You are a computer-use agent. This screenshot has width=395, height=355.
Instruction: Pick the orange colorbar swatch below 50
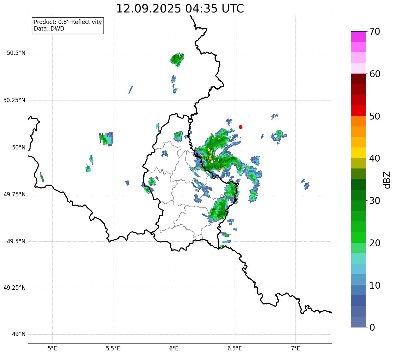tap(358, 121)
